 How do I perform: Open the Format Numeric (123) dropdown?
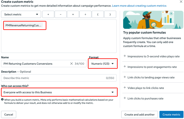click(103, 64)
